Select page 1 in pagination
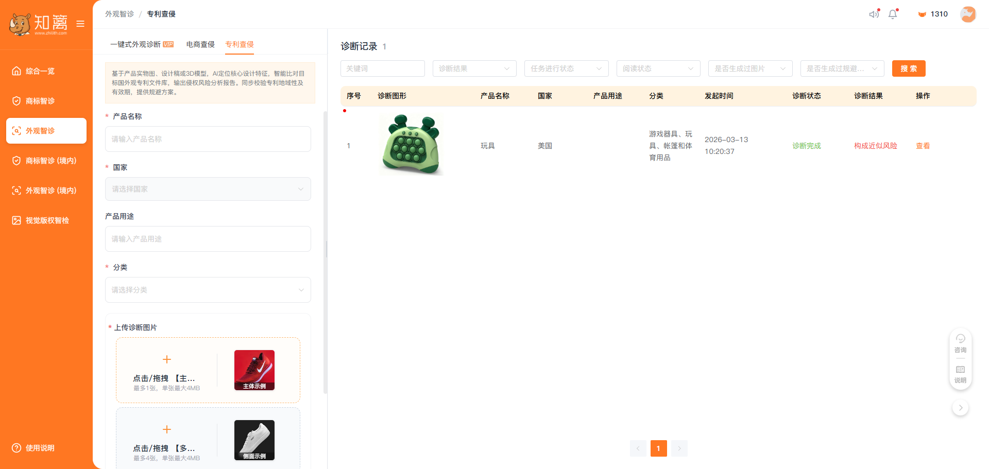989x469 pixels. click(659, 448)
